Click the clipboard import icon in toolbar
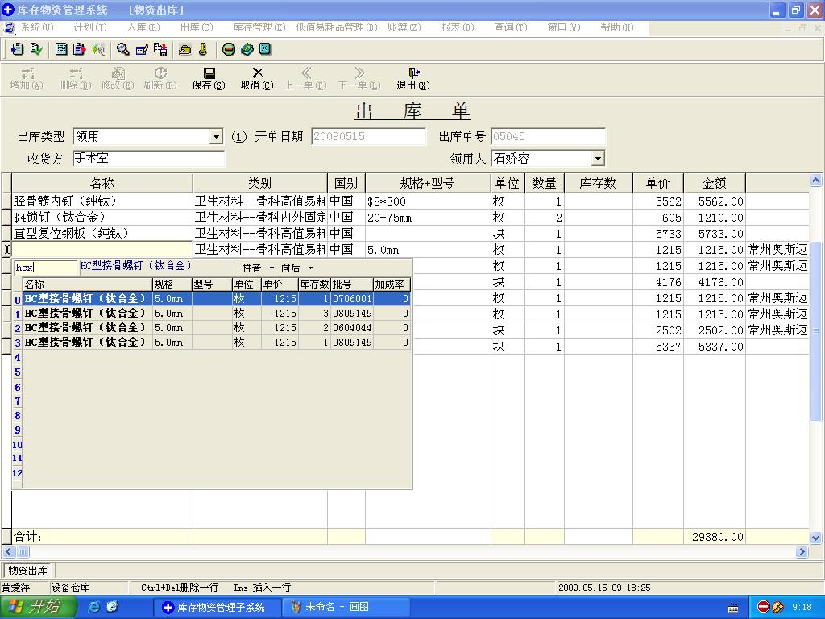The image size is (825, 619). (x=17, y=49)
